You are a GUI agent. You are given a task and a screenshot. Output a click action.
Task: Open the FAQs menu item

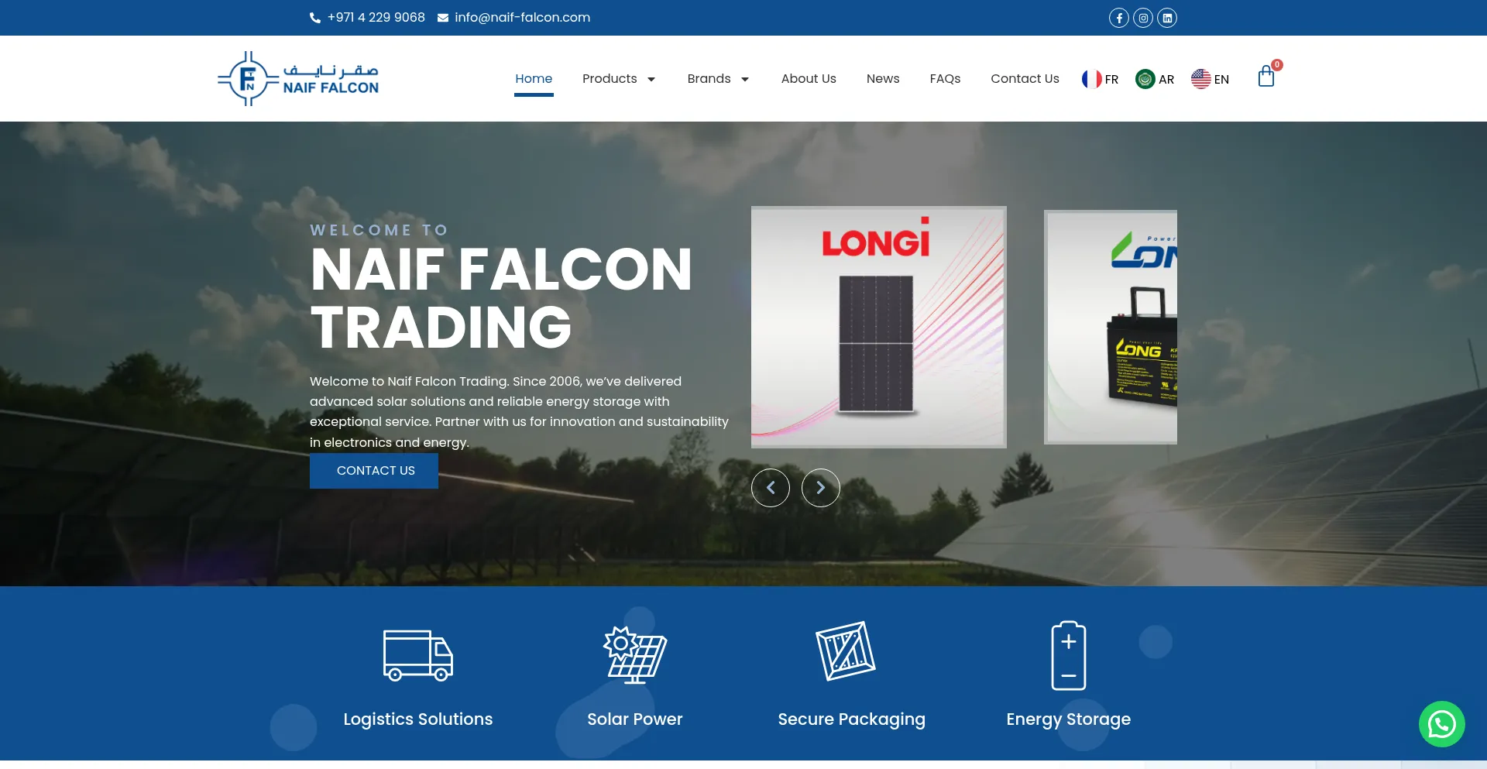tap(945, 79)
